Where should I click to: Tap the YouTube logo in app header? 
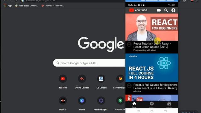coord(138,10)
